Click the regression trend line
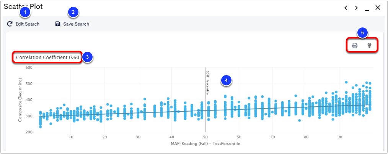The height and width of the screenshot is (154, 388). [x=205, y=110]
